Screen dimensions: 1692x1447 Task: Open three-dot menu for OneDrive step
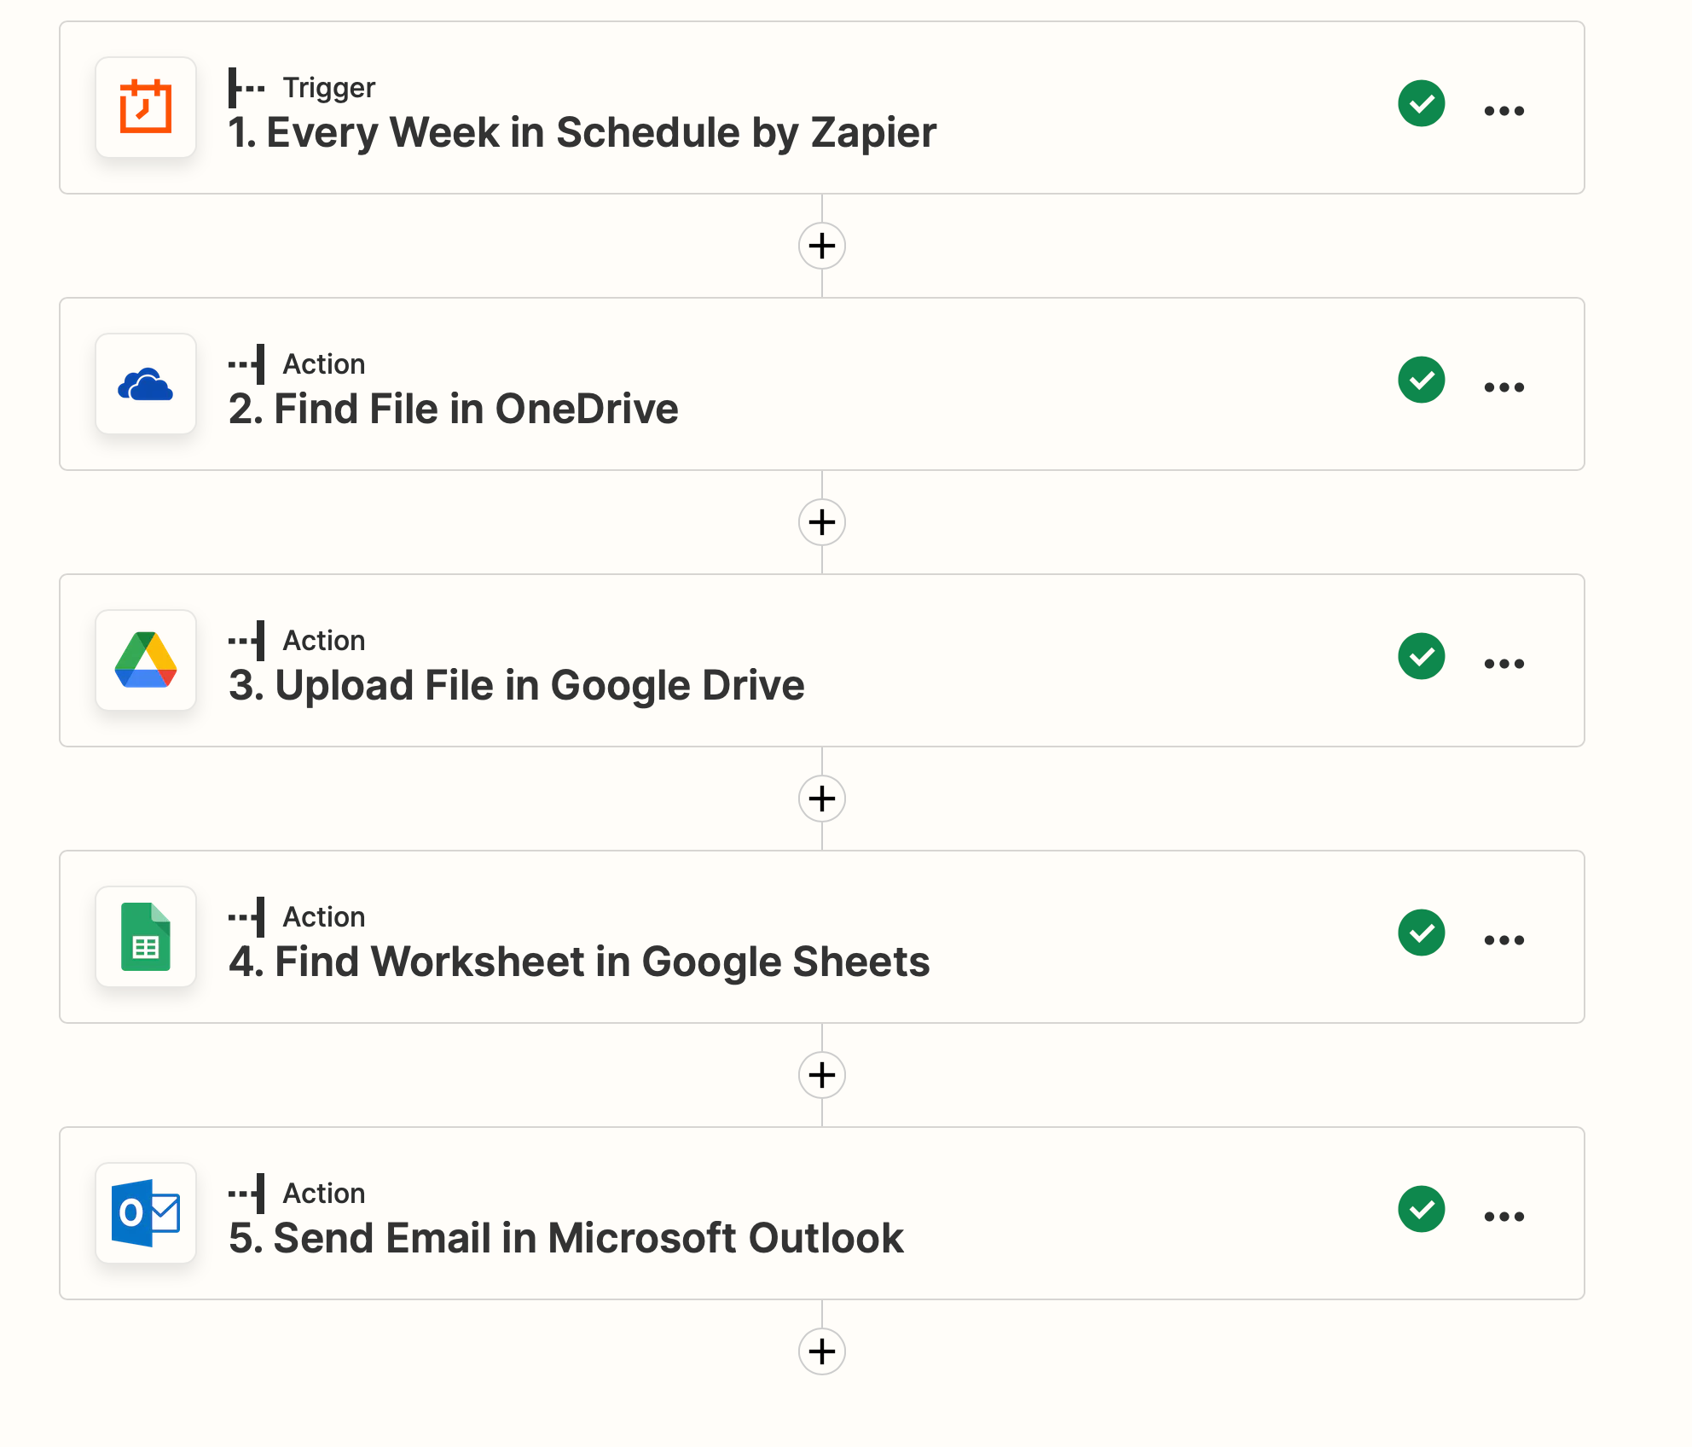1504,387
